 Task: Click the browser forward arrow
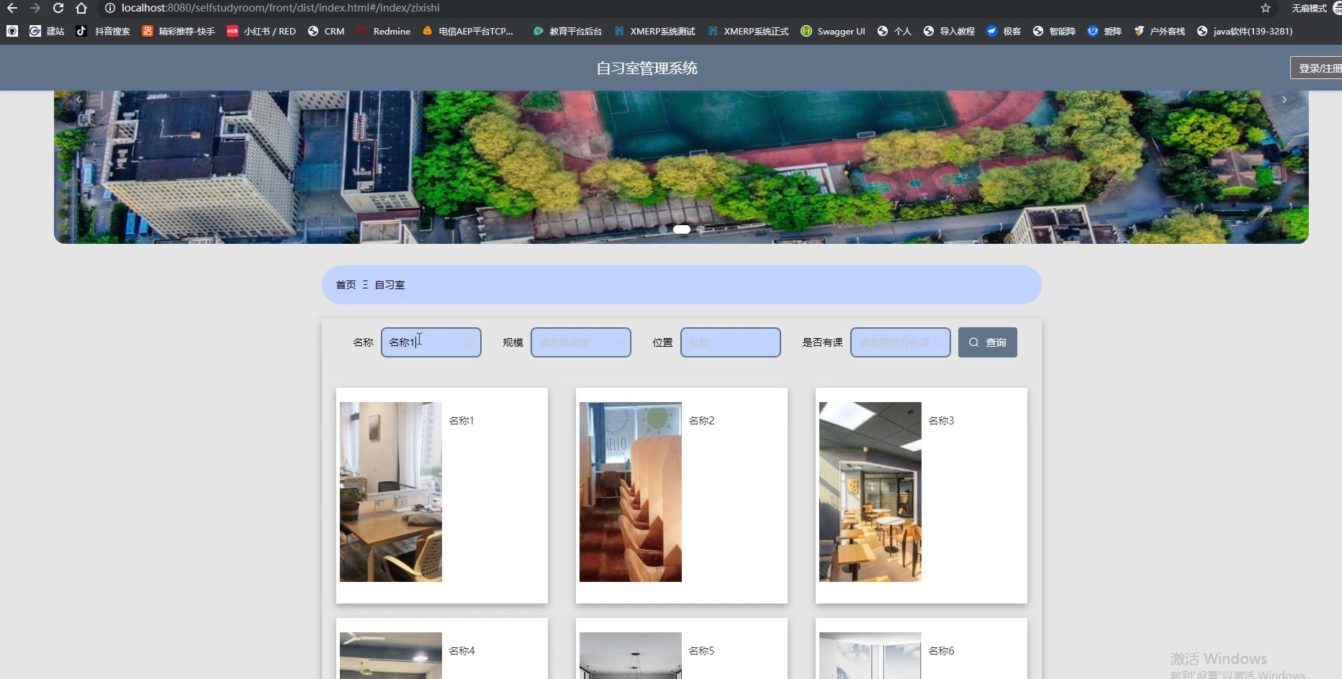[35, 8]
